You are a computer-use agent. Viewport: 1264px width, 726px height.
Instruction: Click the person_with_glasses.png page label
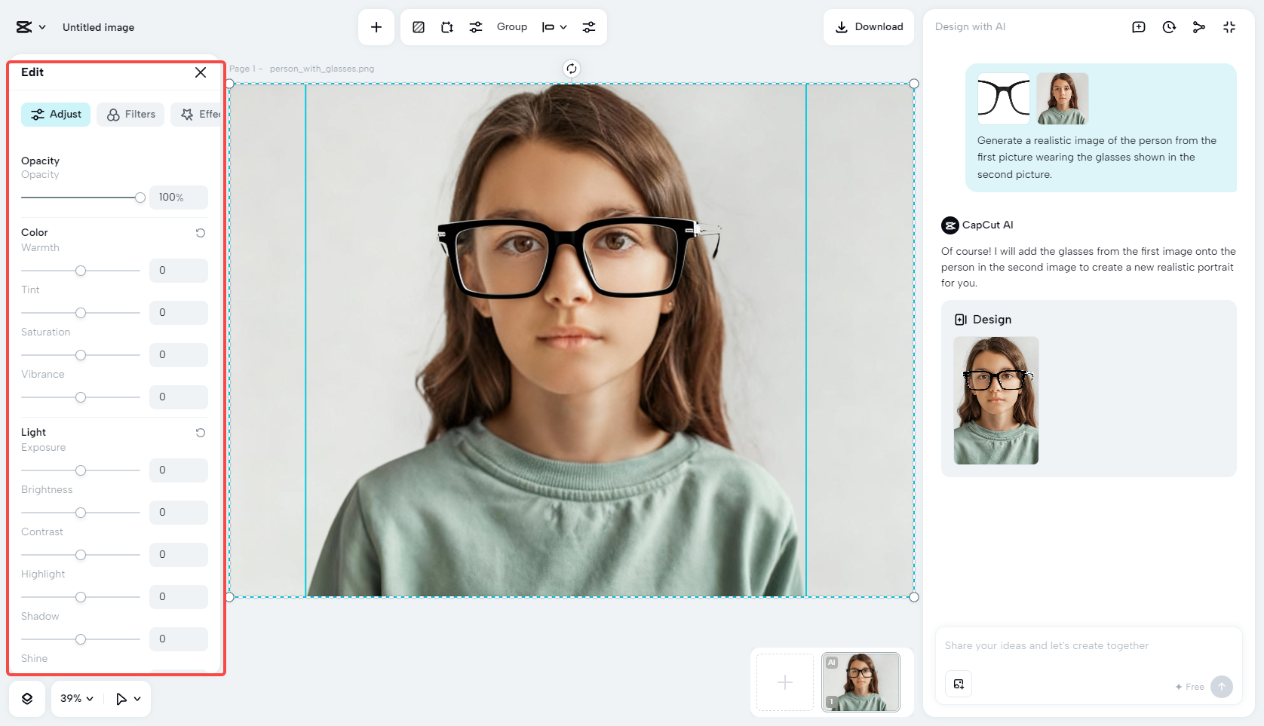pyautogui.click(x=322, y=69)
